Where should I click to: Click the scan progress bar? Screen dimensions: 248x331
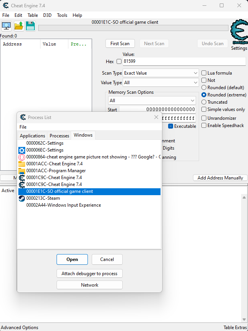[x=133, y=28]
